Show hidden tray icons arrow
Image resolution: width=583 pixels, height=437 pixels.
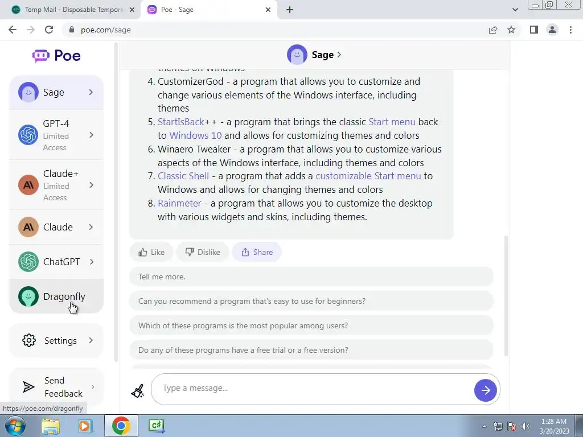[x=484, y=426]
